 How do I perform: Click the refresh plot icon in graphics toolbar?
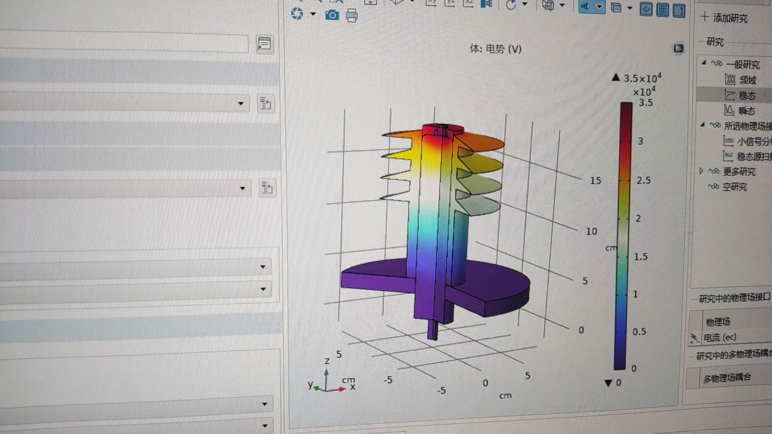297,14
